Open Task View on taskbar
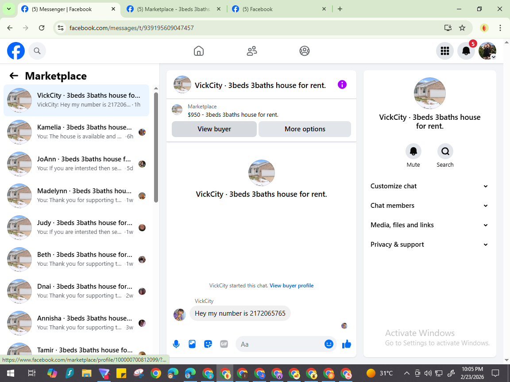Image resolution: width=510 pixels, height=382 pixels. click(x=31, y=373)
